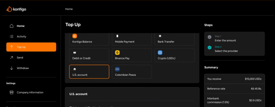The height and width of the screenshot is (107, 275).
Task: Click the Company information store icon
Action: point(12,92)
